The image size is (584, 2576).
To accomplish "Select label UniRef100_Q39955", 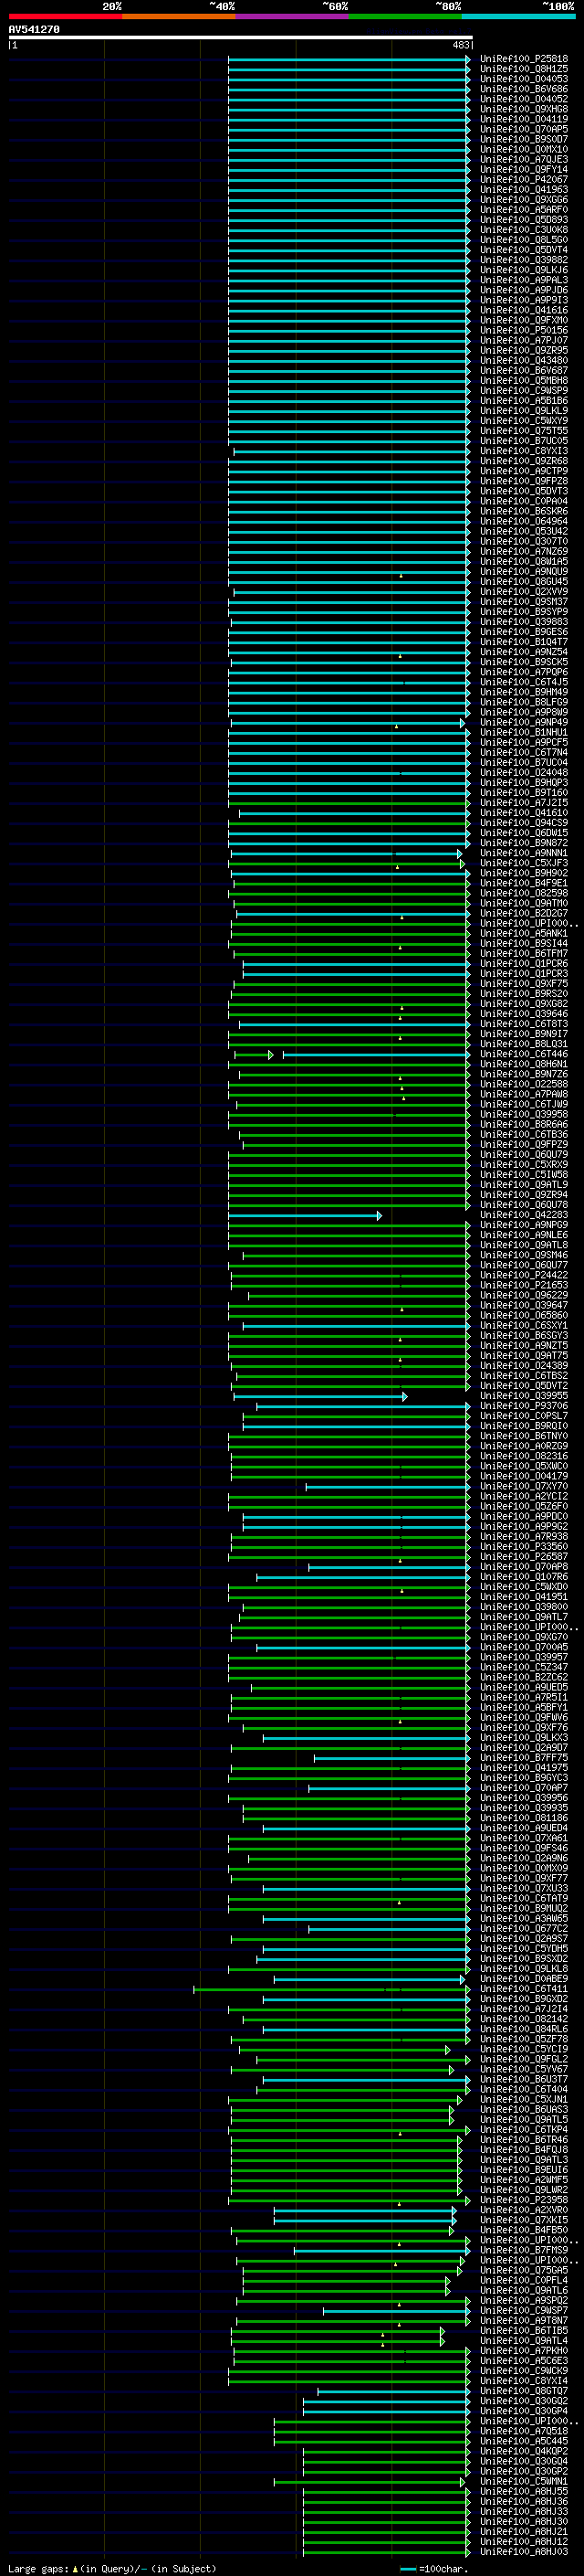I will tap(524, 1396).
